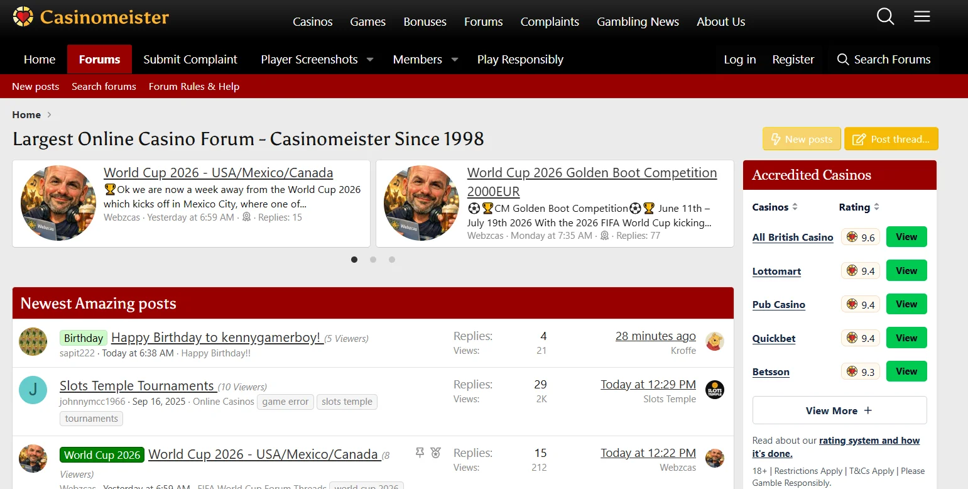This screenshot has width=968, height=489.
Task: Click yellow New posts button
Action: [802, 139]
